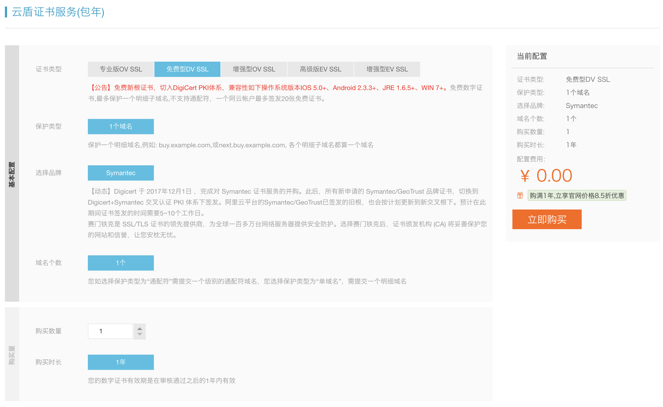Switch to the 增强型OV SSL tab
The height and width of the screenshot is (407, 663).
pos(254,69)
